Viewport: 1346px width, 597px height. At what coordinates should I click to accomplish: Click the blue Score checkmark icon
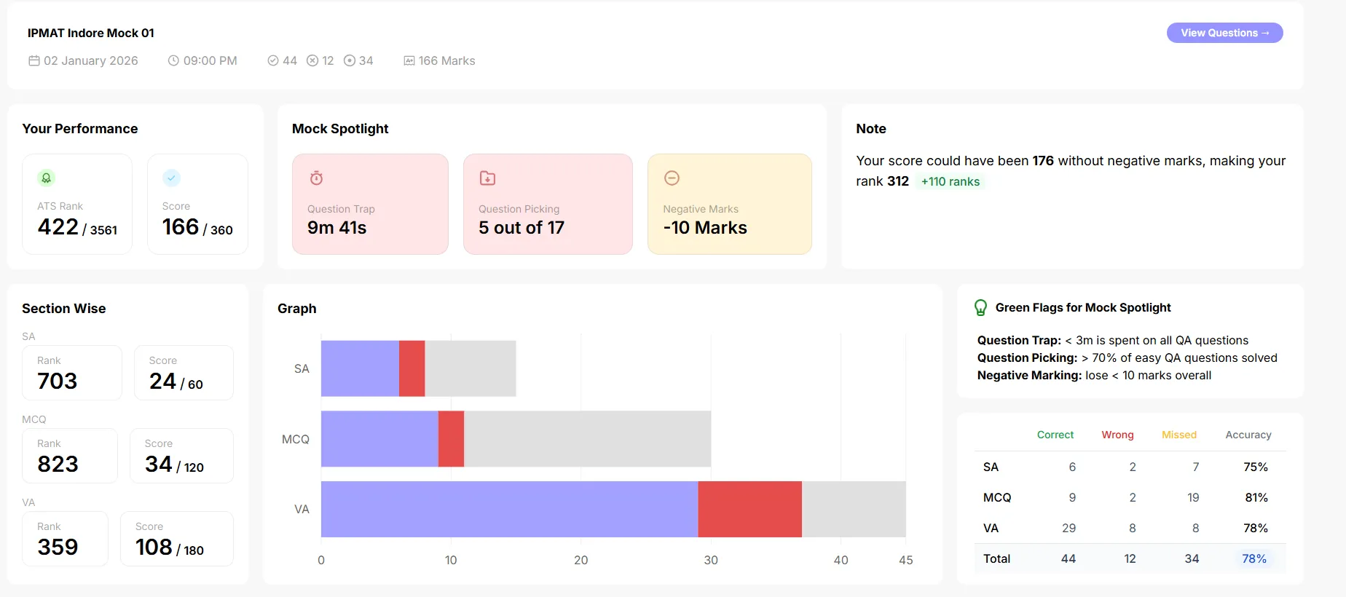coord(171,178)
